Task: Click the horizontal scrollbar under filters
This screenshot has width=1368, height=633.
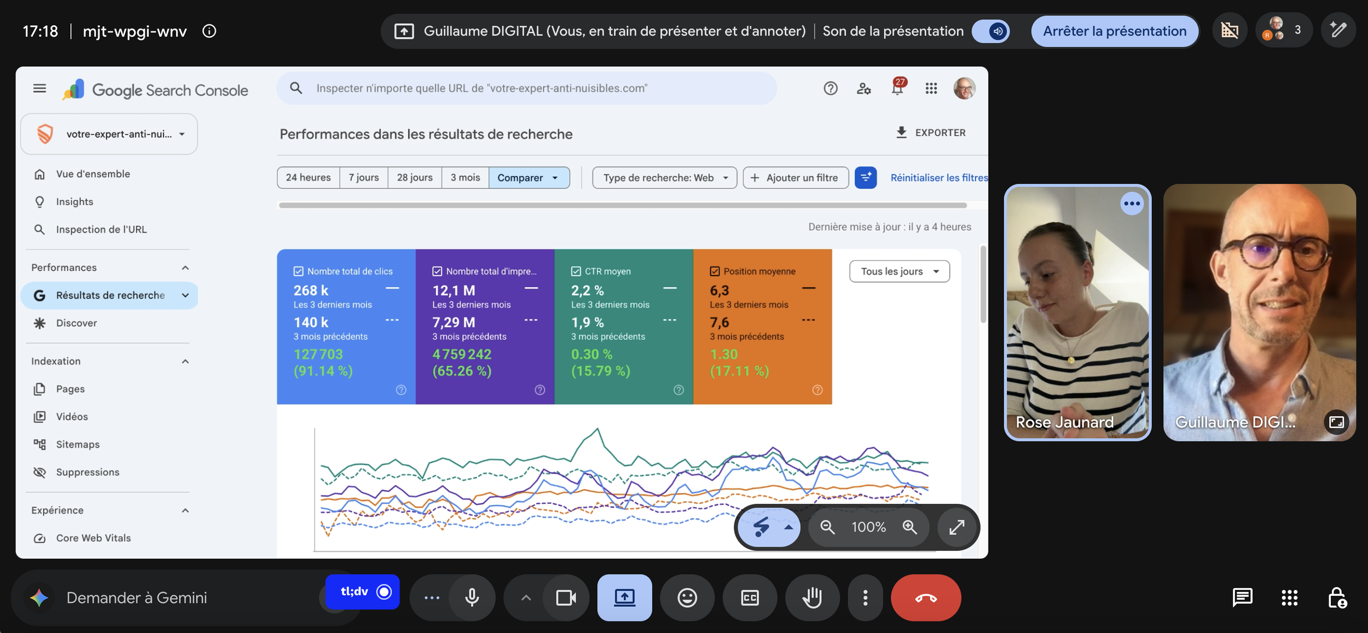Action: click(623, 206)
